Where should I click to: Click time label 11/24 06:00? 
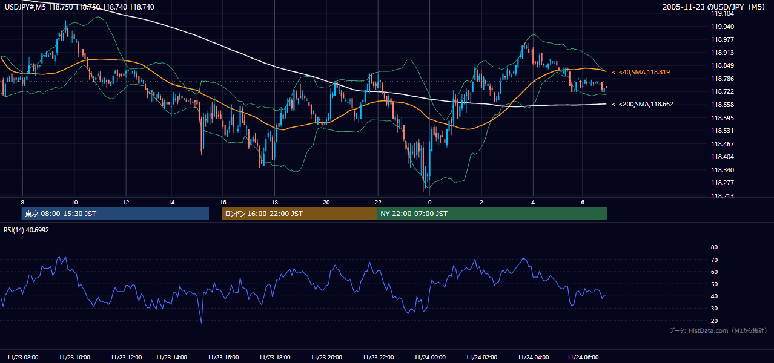click(x=582, y=358)
